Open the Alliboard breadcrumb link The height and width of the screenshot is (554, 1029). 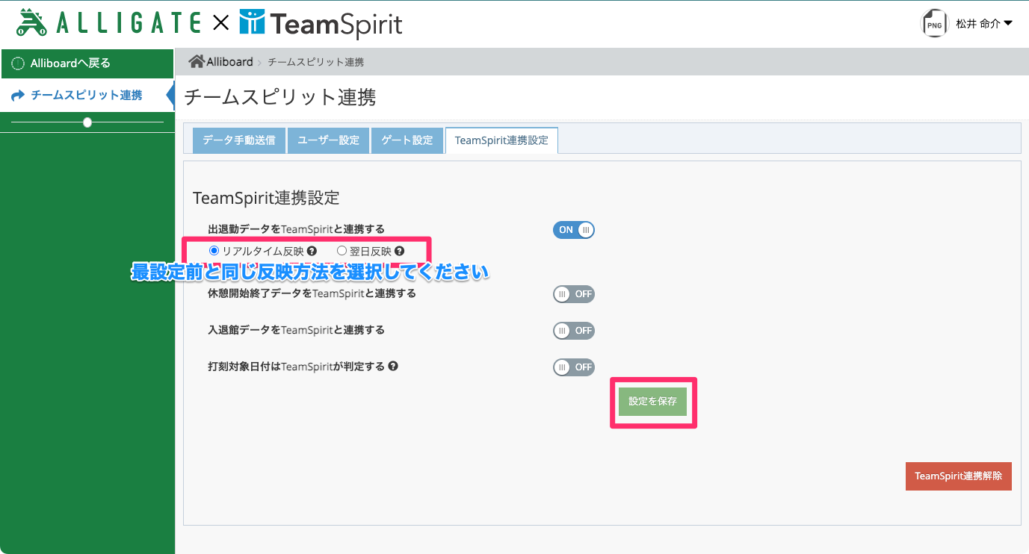click(229, 62)
